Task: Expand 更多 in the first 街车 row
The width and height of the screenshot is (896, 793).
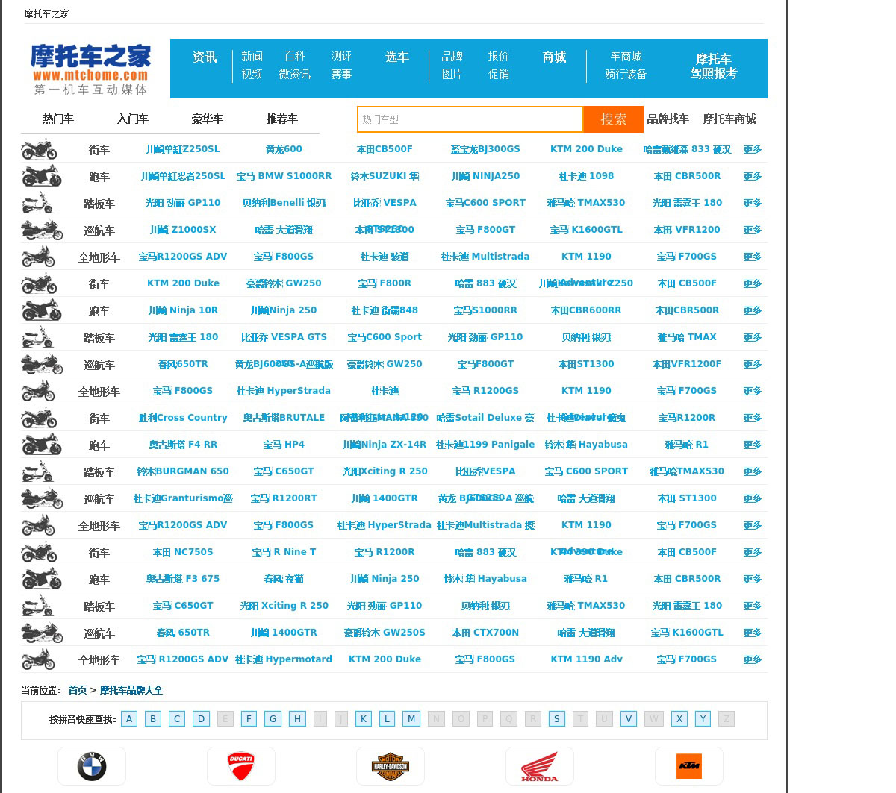Action: [752, 149]
